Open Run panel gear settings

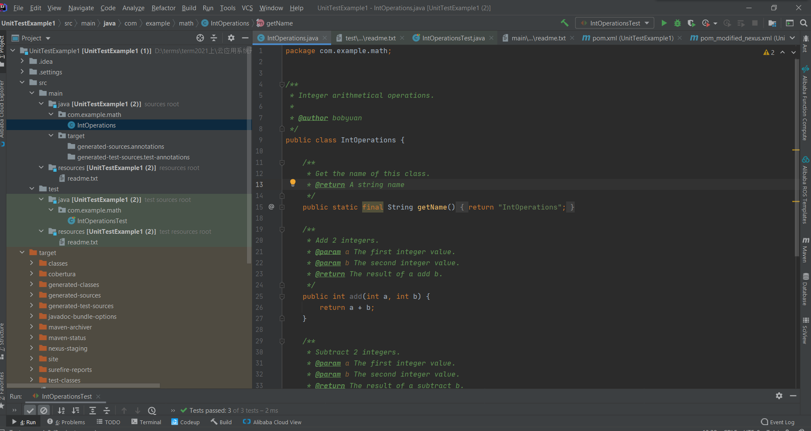779,396
